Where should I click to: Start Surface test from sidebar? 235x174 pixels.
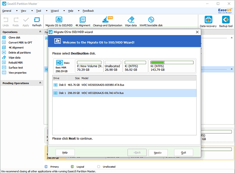16,68
